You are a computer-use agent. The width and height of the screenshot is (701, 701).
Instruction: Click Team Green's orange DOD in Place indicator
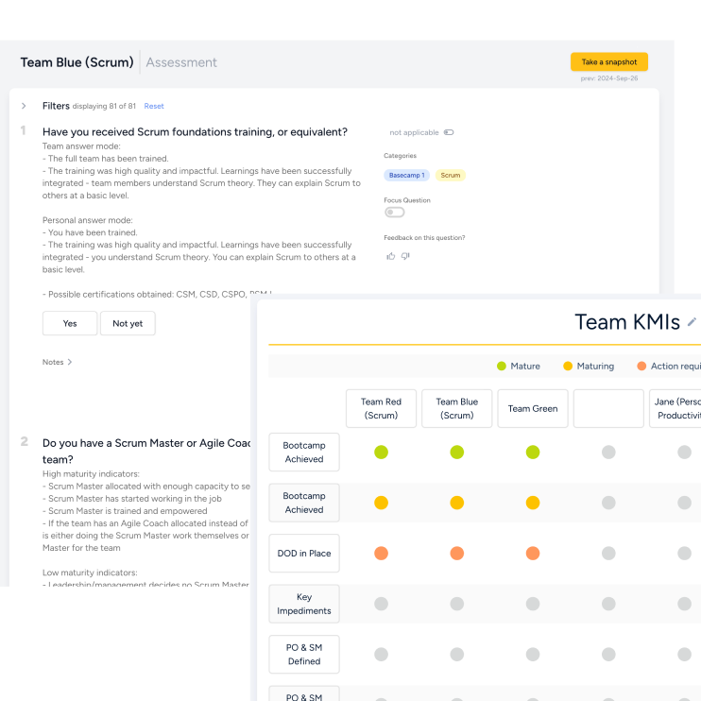coord(533,553)
